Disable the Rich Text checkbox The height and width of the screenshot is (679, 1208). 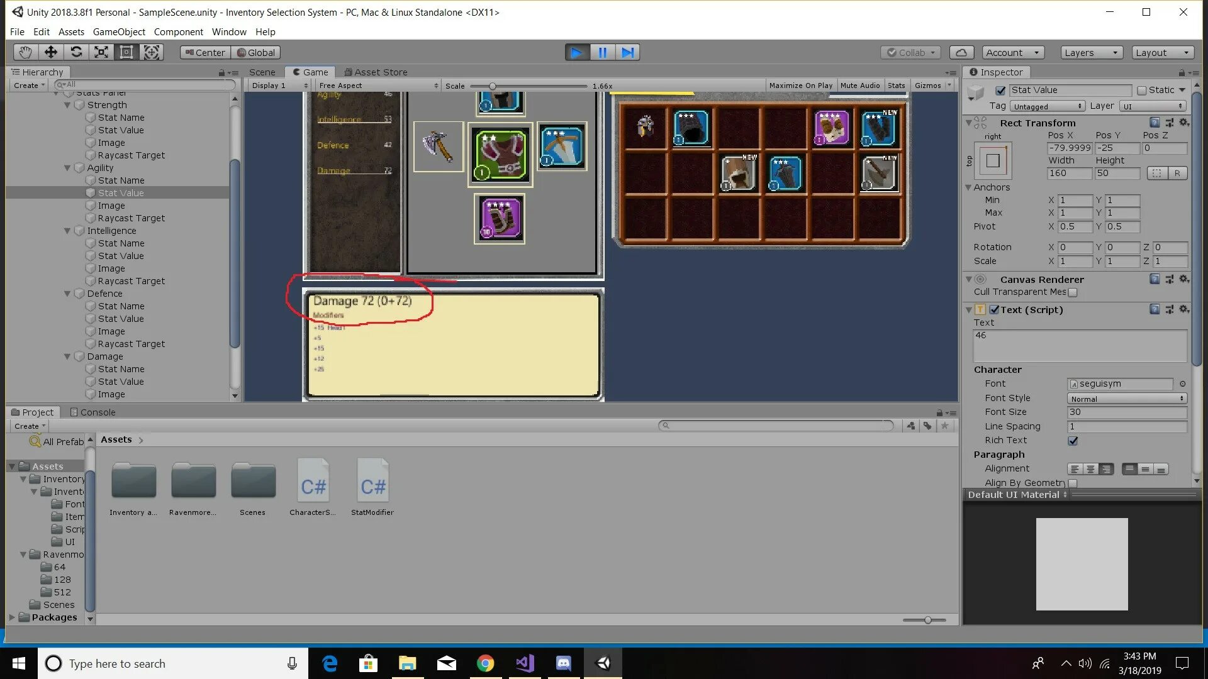click(x=1073, y=441)
